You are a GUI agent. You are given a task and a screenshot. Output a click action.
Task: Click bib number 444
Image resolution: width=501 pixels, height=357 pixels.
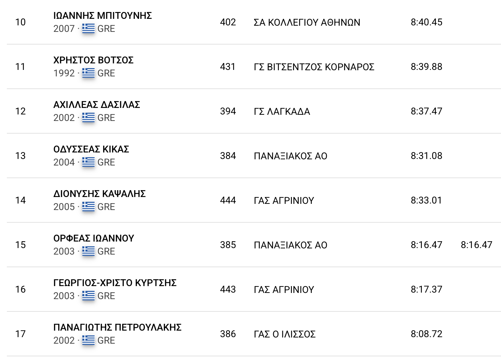[228, 200]
